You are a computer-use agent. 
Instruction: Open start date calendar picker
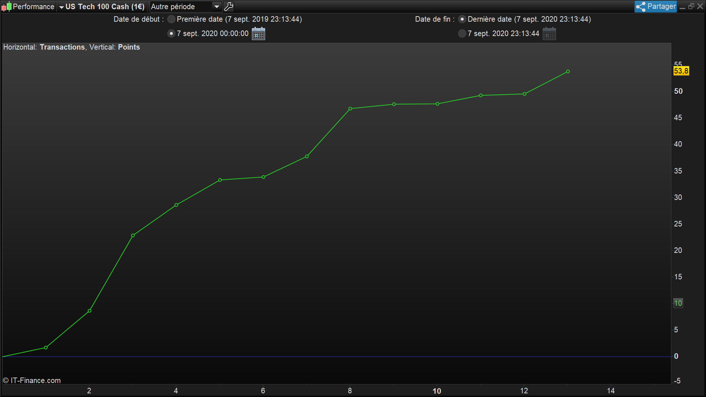tap(258, 34)
